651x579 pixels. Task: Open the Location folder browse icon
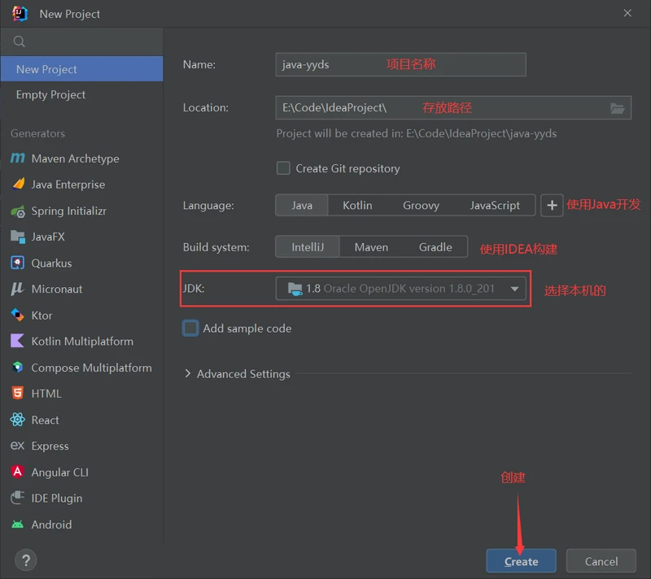(617, 108)
